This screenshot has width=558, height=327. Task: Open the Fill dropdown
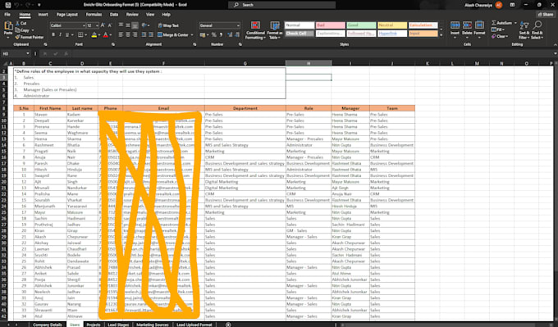click(x=498, y=30)
